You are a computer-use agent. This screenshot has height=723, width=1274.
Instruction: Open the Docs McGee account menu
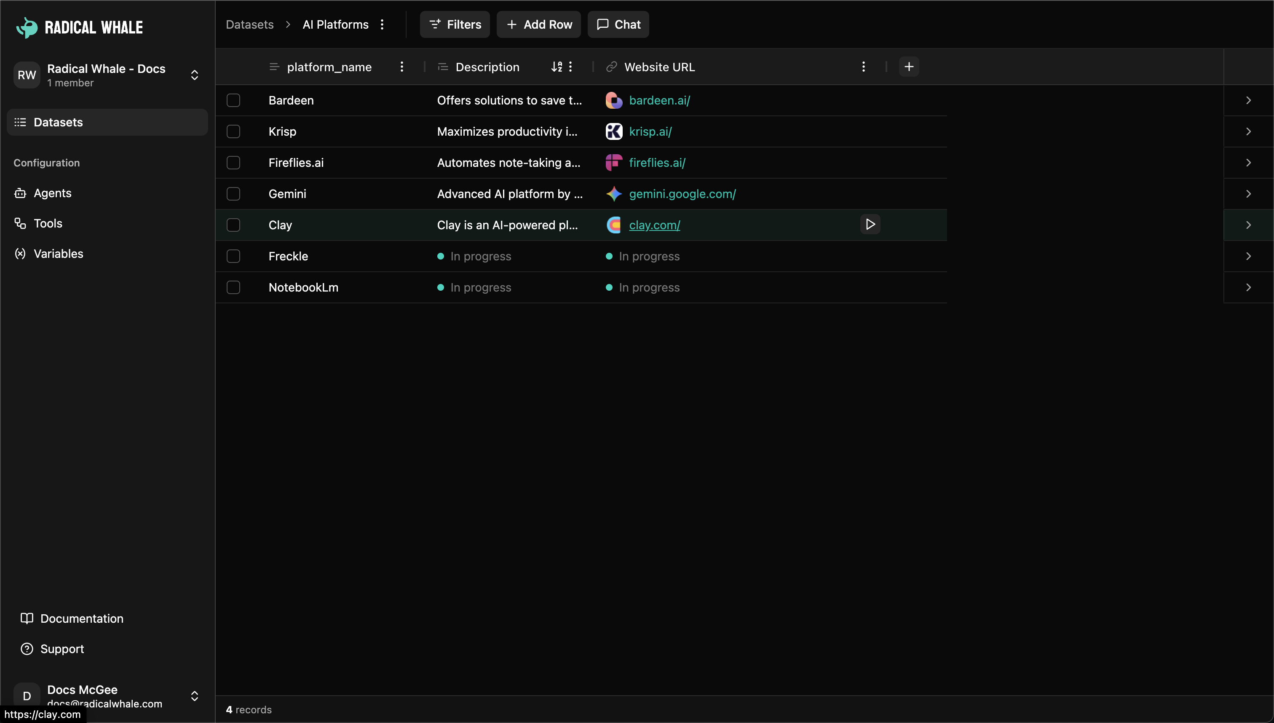[x=195, y=696]
